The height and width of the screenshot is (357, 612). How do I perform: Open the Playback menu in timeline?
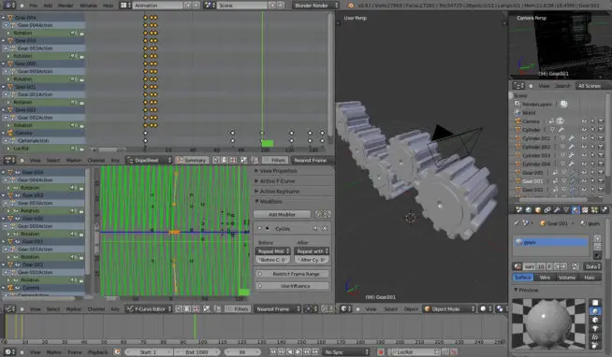click(x=97, y=352)
